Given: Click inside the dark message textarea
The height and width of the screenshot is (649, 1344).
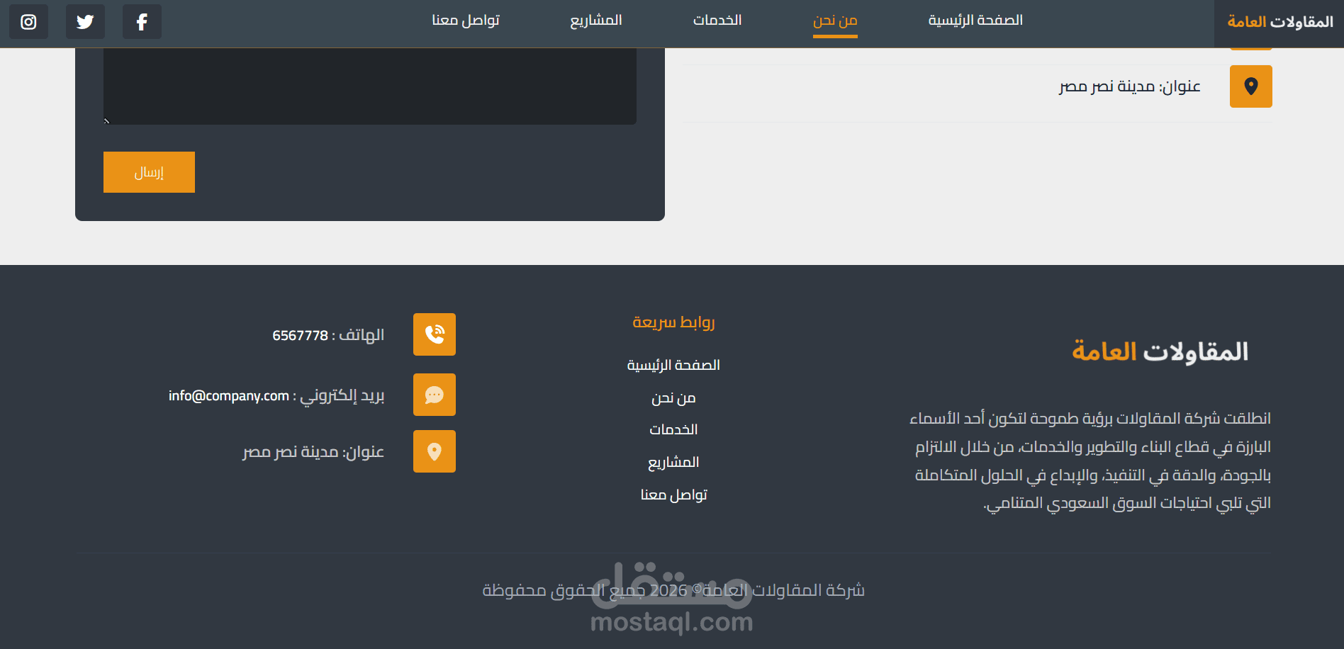Looking at the screenshot, I should point(370,86).
